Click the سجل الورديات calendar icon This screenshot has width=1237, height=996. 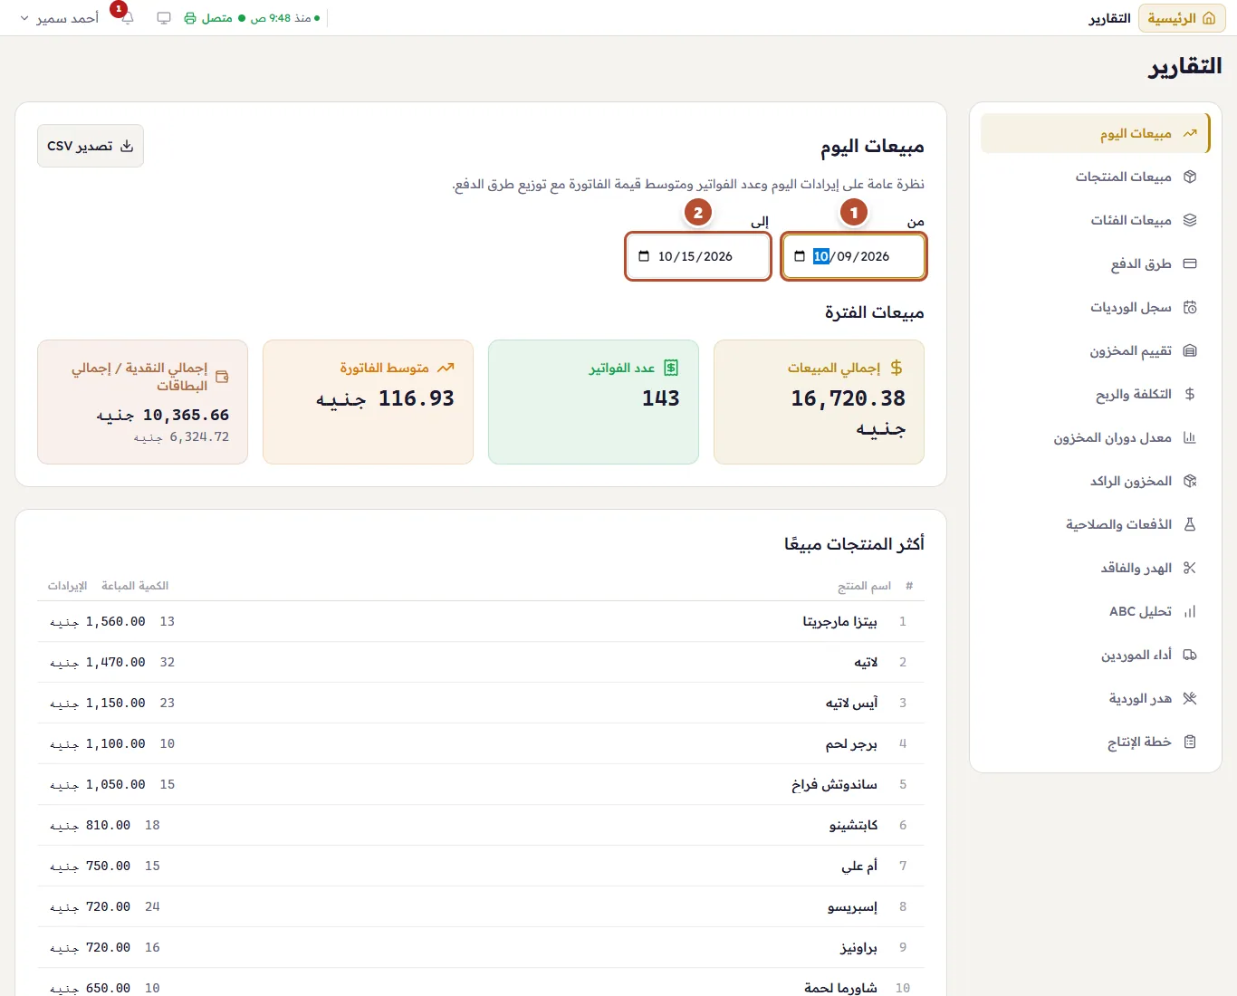[x=1190, y=307]
